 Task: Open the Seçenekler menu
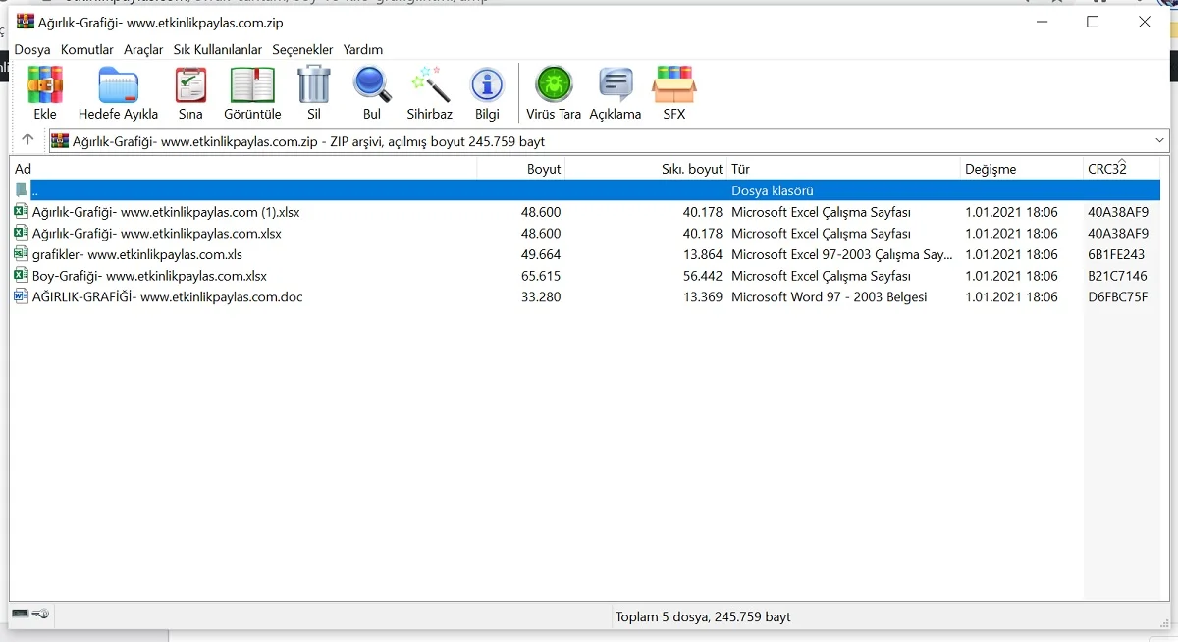click(x=302, y=49)
